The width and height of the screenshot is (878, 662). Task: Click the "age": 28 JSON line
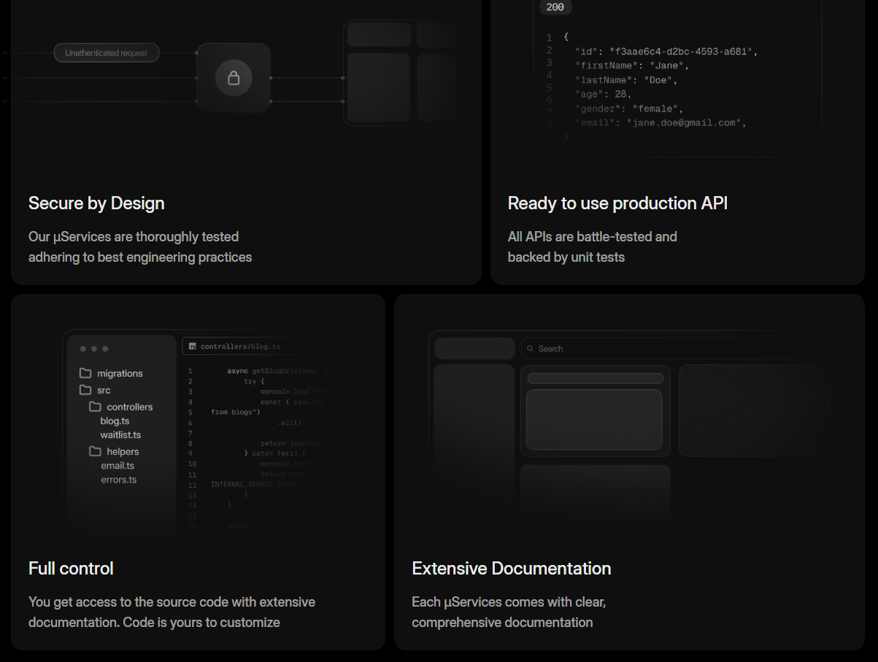[603, 94]
